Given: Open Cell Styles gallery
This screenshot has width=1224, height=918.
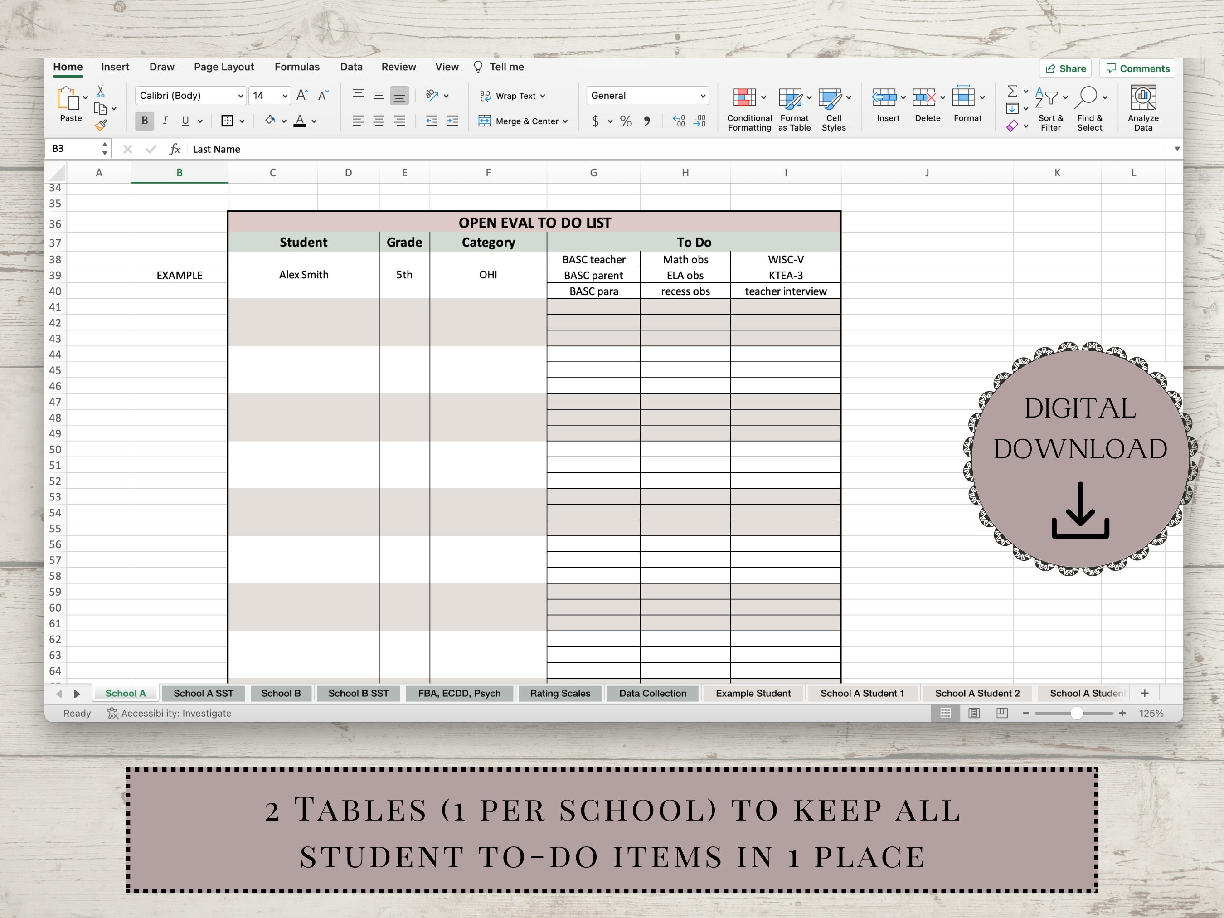Looking at the screenshot, I should coord(833,108).
